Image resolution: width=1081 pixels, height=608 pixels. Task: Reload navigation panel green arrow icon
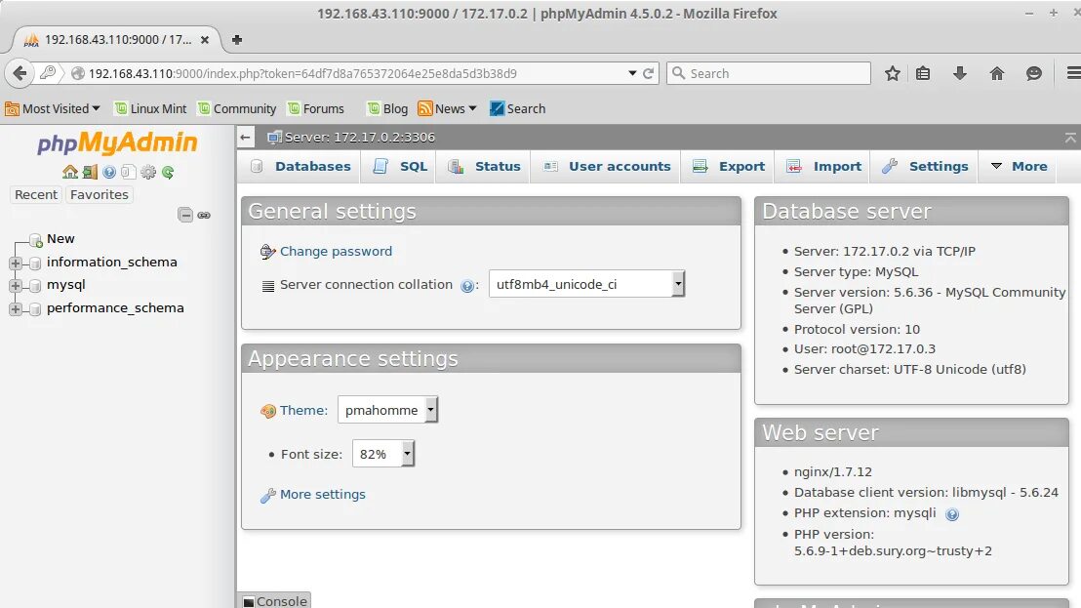168,172
